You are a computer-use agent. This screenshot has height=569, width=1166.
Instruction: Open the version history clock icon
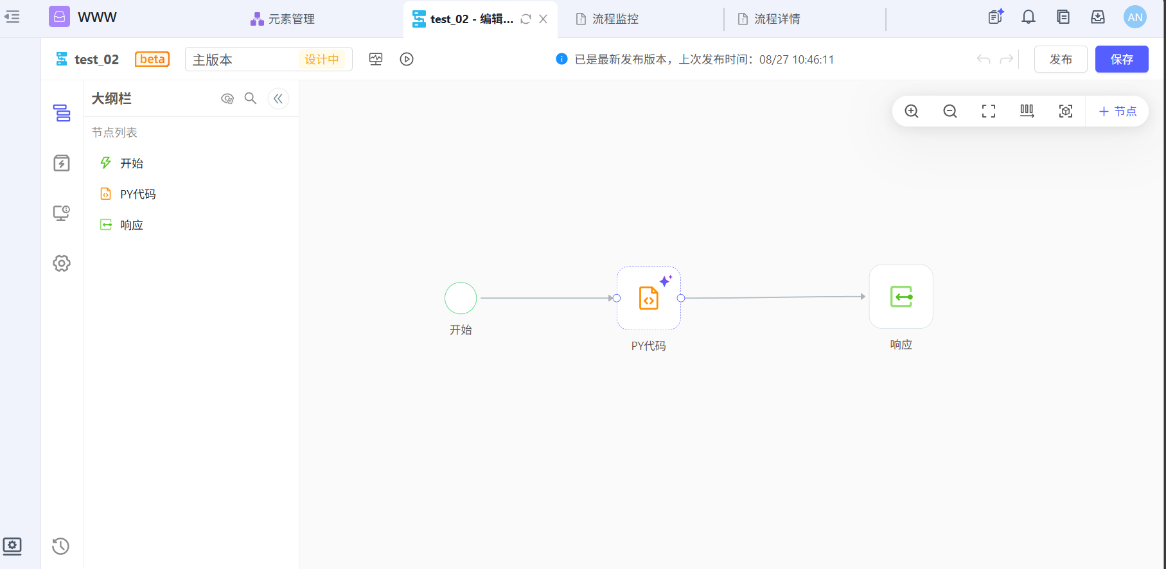pos(61,546)
